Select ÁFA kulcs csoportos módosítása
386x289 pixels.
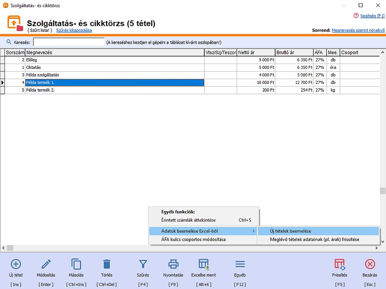(193, 239)
